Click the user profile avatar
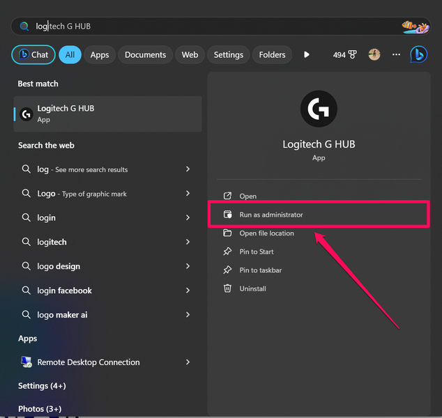 click(374, 54)
